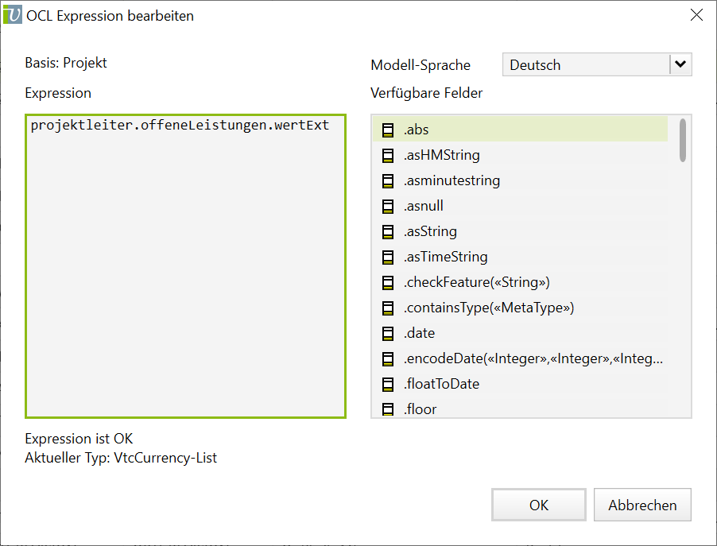Screen dimensions: 717x546
Task: Click the icon next to .asnull
Action: coord(388,206)
